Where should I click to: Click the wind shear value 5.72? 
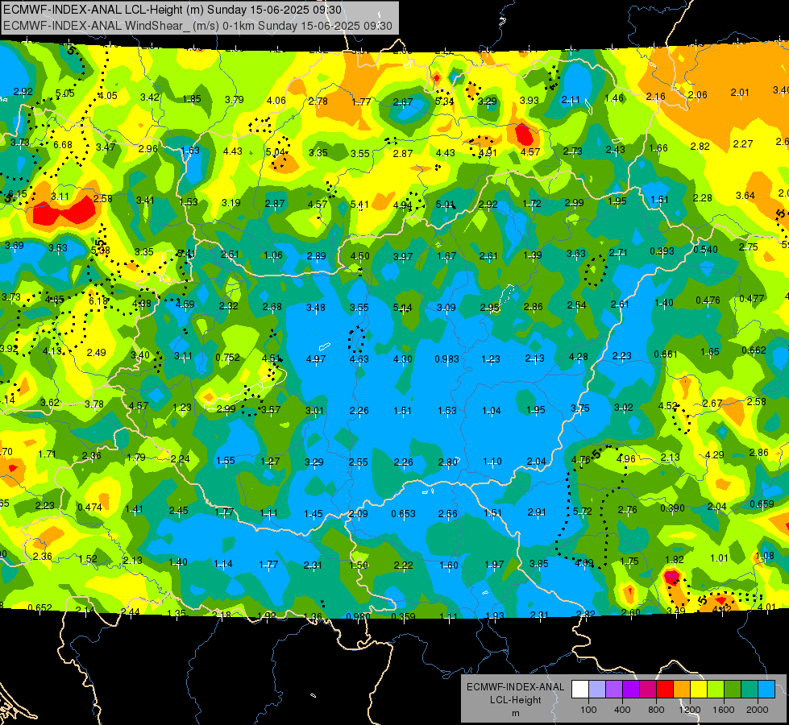[x=583, y=512]
